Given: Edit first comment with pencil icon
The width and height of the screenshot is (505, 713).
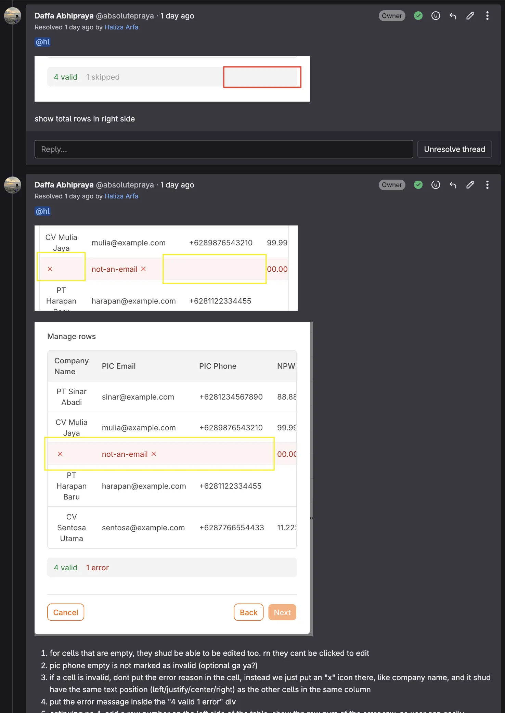Looking at the screenshot, I should tap(470, 16).
